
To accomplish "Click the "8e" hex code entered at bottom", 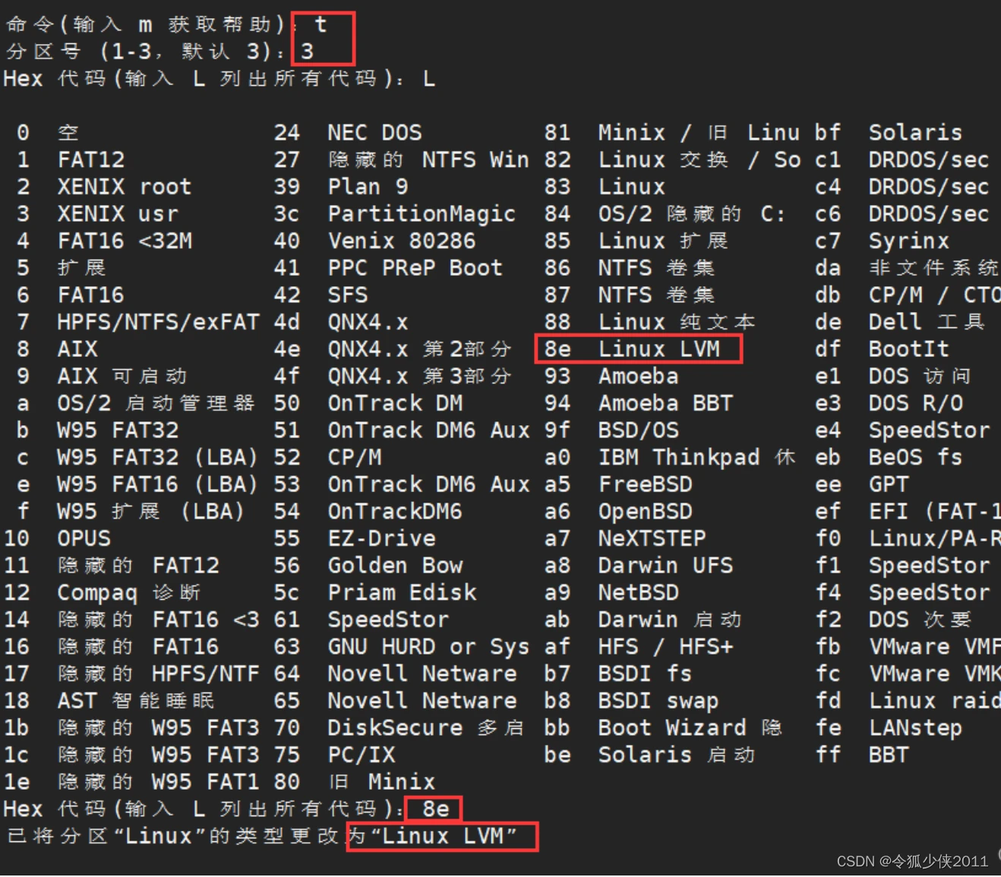I will point(435,809).
